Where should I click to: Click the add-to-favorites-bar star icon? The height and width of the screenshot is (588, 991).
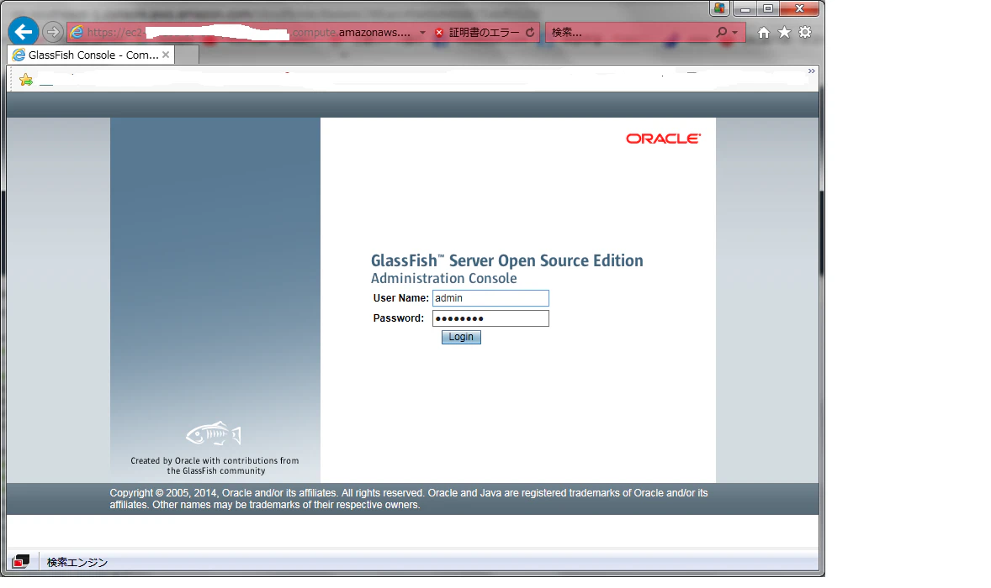point(26,80)
